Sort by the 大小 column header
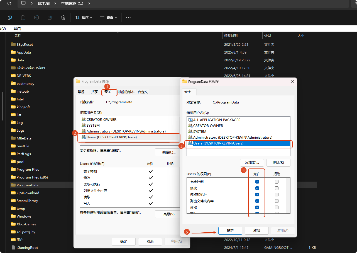This screenshot has height=253, width=357. [x=301, y=36]
